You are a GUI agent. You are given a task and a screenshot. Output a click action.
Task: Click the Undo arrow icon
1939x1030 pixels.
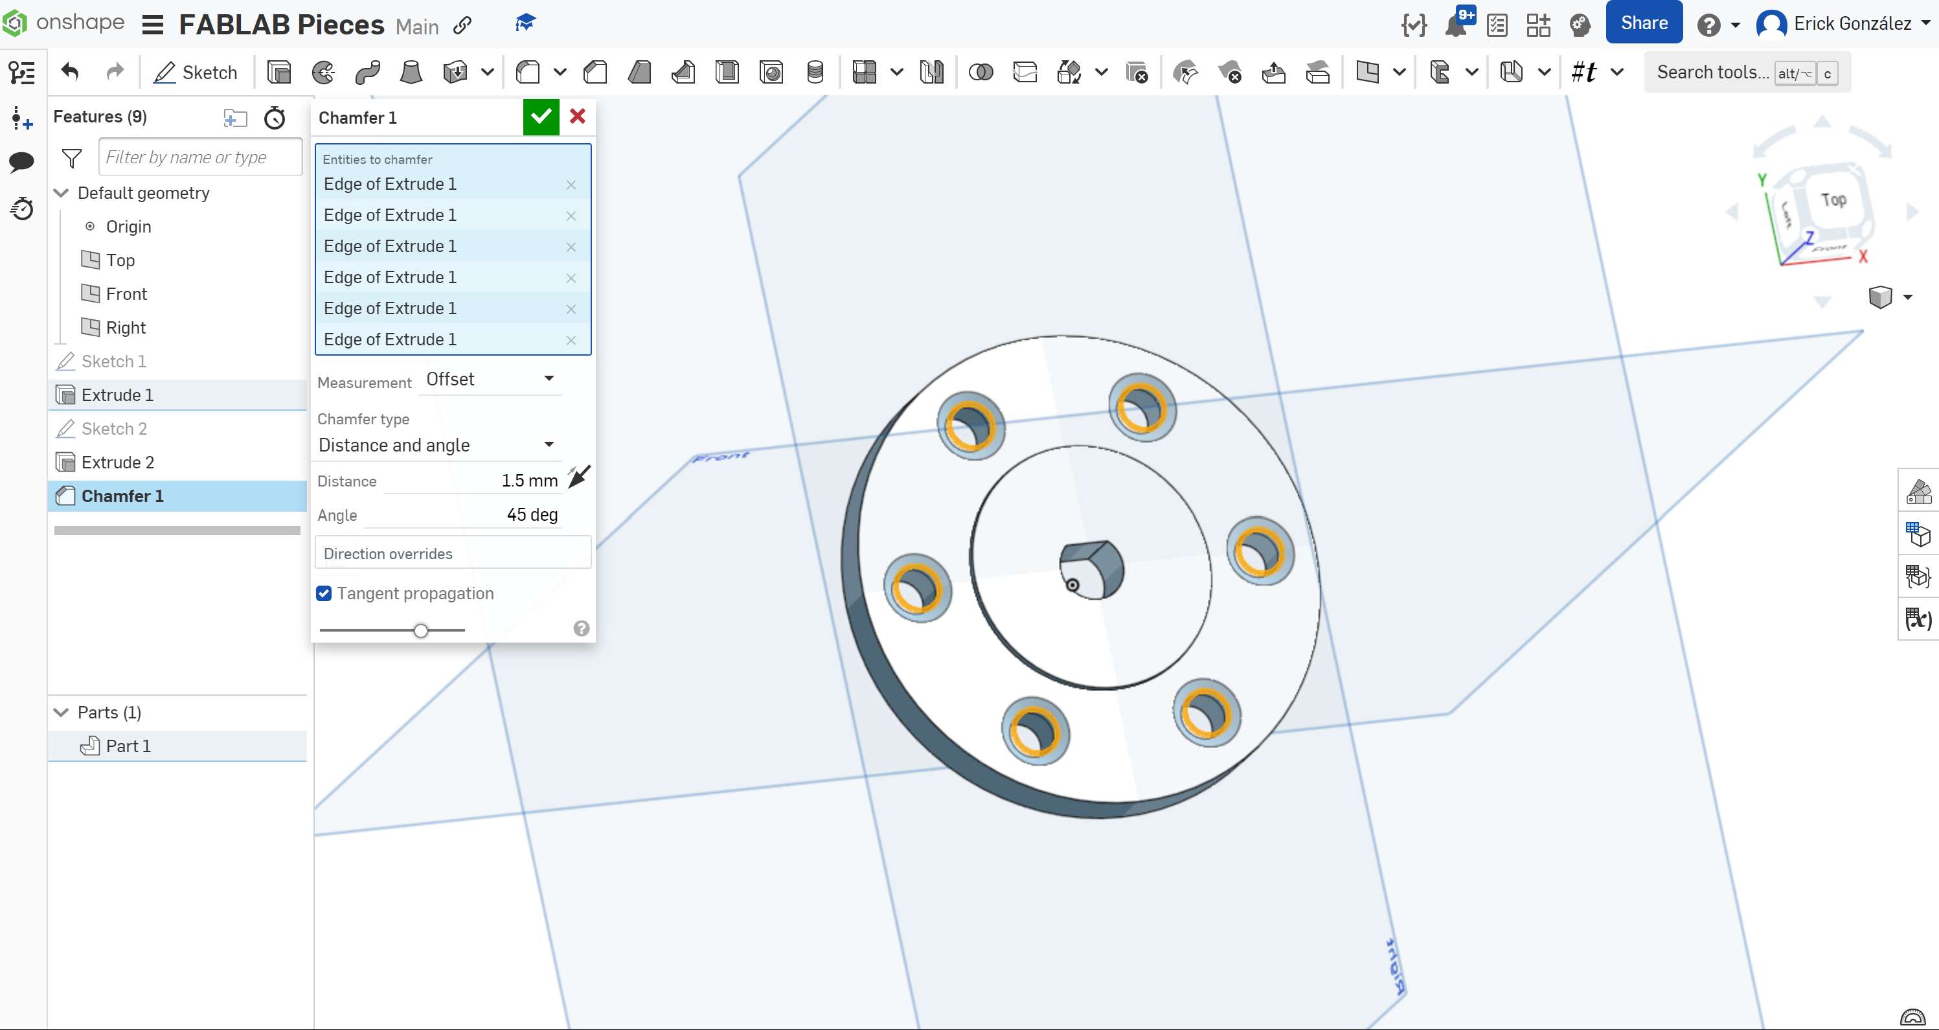(x=70, y=73)
